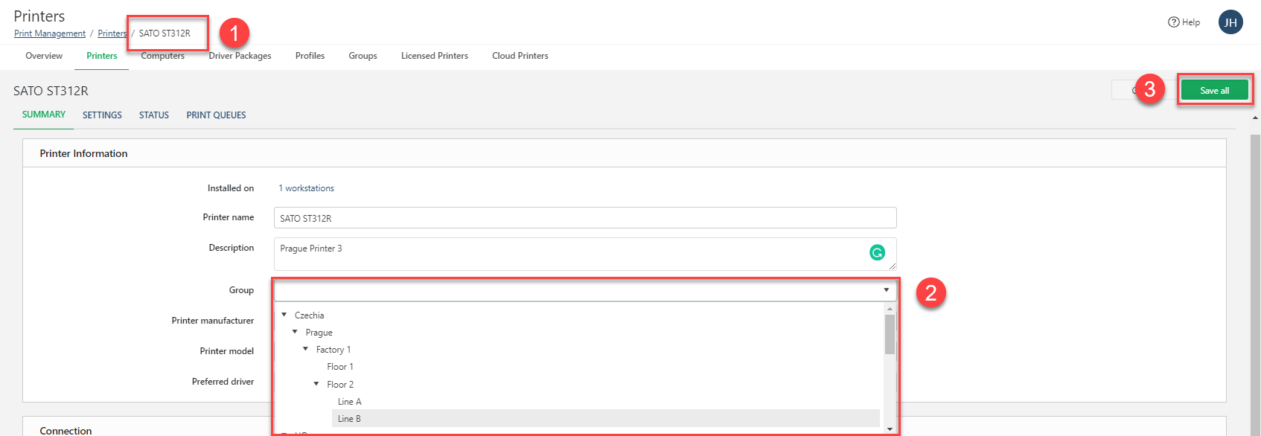
Task: Follow the 1 workstations link
Action: click(x=306, y=188)
